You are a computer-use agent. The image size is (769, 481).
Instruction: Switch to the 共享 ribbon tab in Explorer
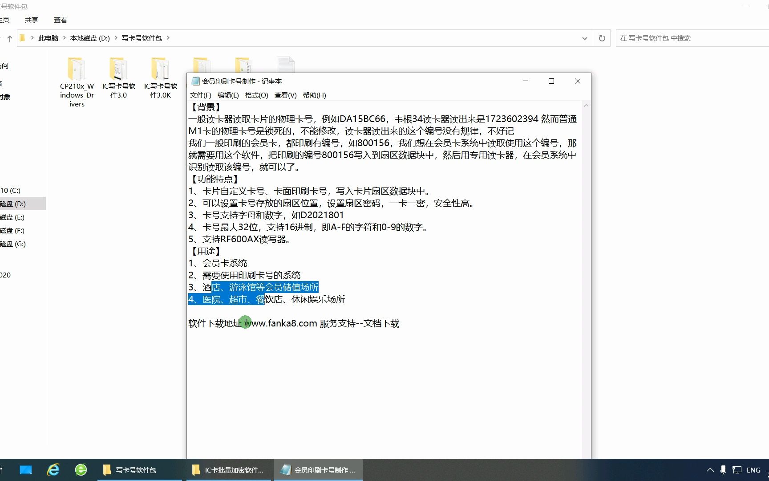[31, 20]
